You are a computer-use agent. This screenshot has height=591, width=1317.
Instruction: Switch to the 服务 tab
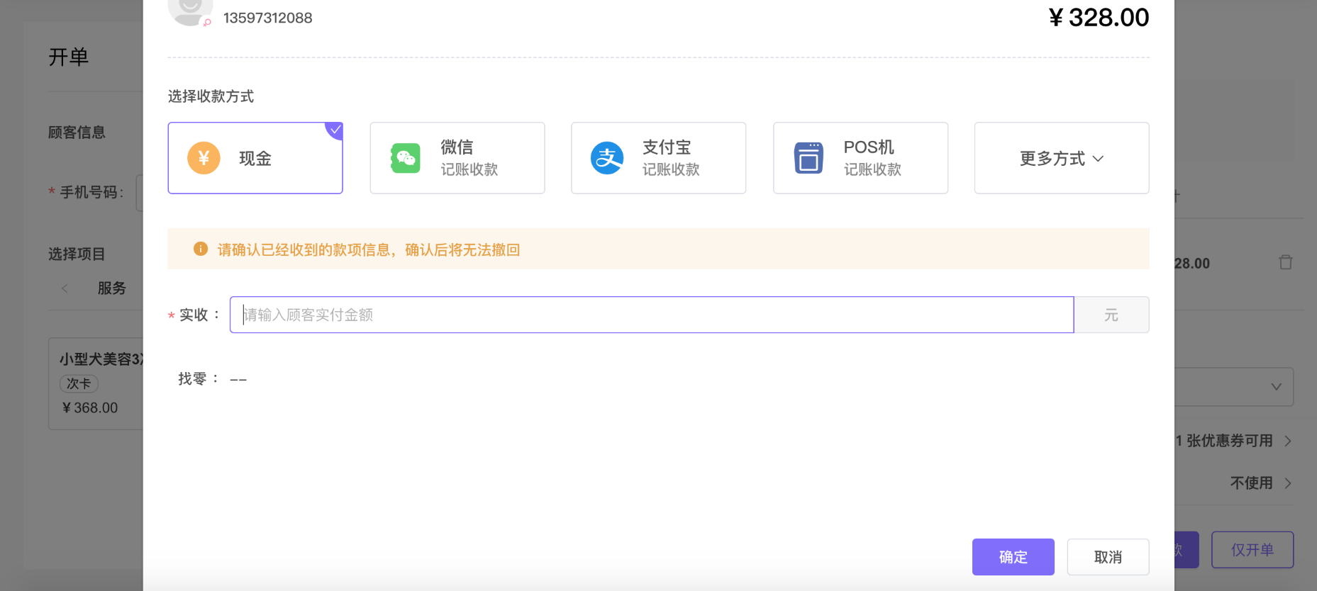(111, 288)
